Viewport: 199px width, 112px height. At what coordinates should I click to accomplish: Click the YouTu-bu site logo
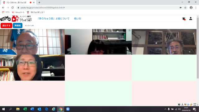click(x=6, y=19)
